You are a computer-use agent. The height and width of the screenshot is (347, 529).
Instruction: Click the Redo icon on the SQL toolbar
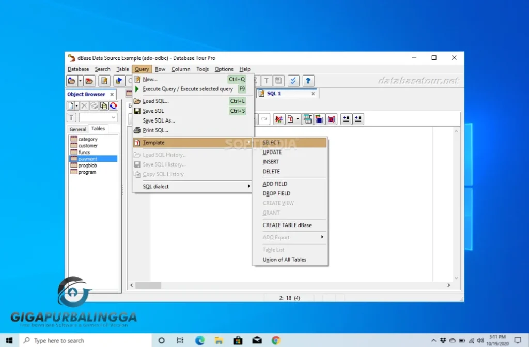click(x=264, y=119)
